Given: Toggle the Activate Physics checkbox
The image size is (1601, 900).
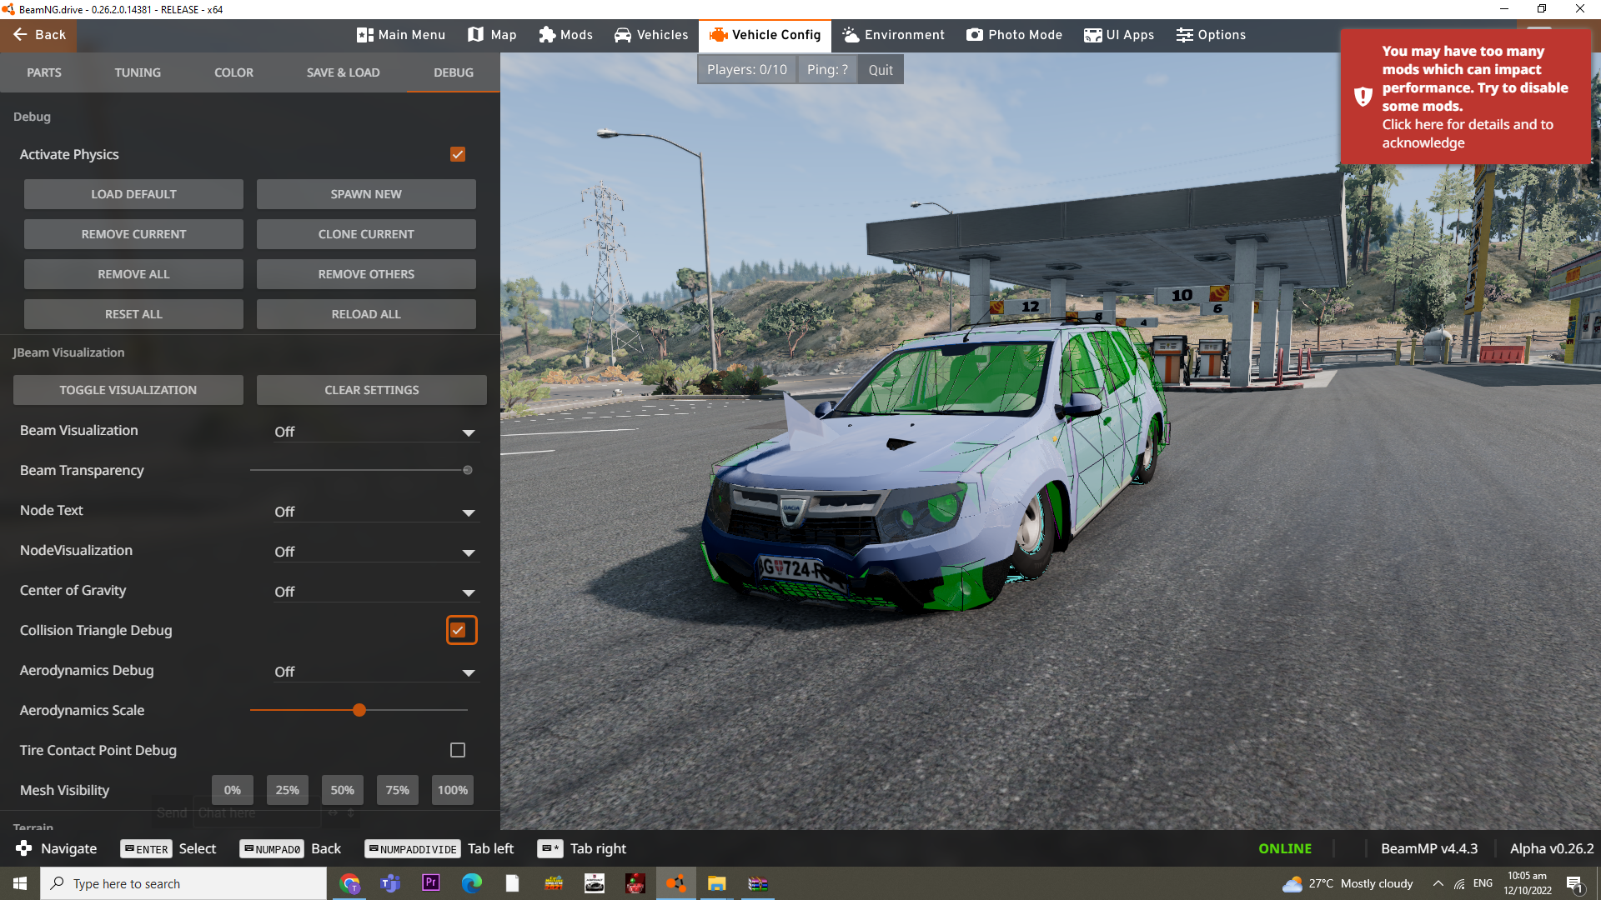Looking at the screenshot, I should point(458,154).
